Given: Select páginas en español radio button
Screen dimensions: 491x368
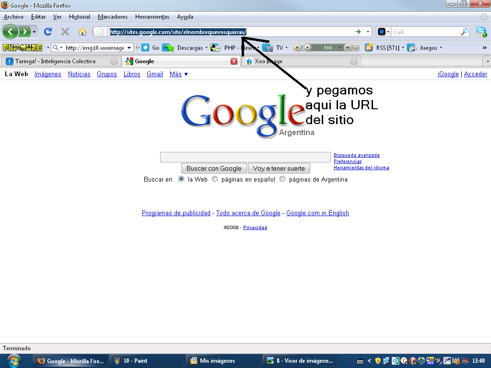Looking at the screenshot, I should pyautogui.click(x=215, y=179).
